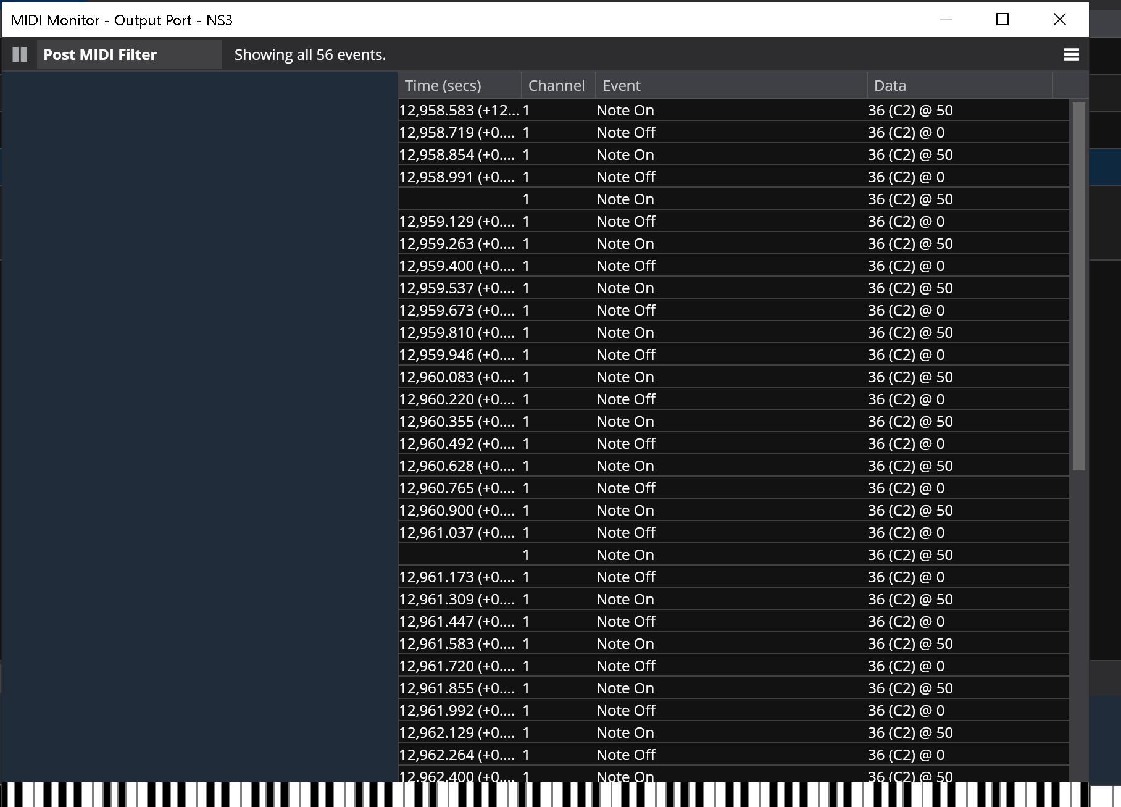This screenshot has height=807, width=1121.
Task: Pause the MIDI monitor event capture
Action: (x=20, y=54)
